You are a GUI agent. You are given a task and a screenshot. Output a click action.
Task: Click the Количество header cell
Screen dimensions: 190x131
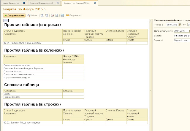(x=73, y=60)
